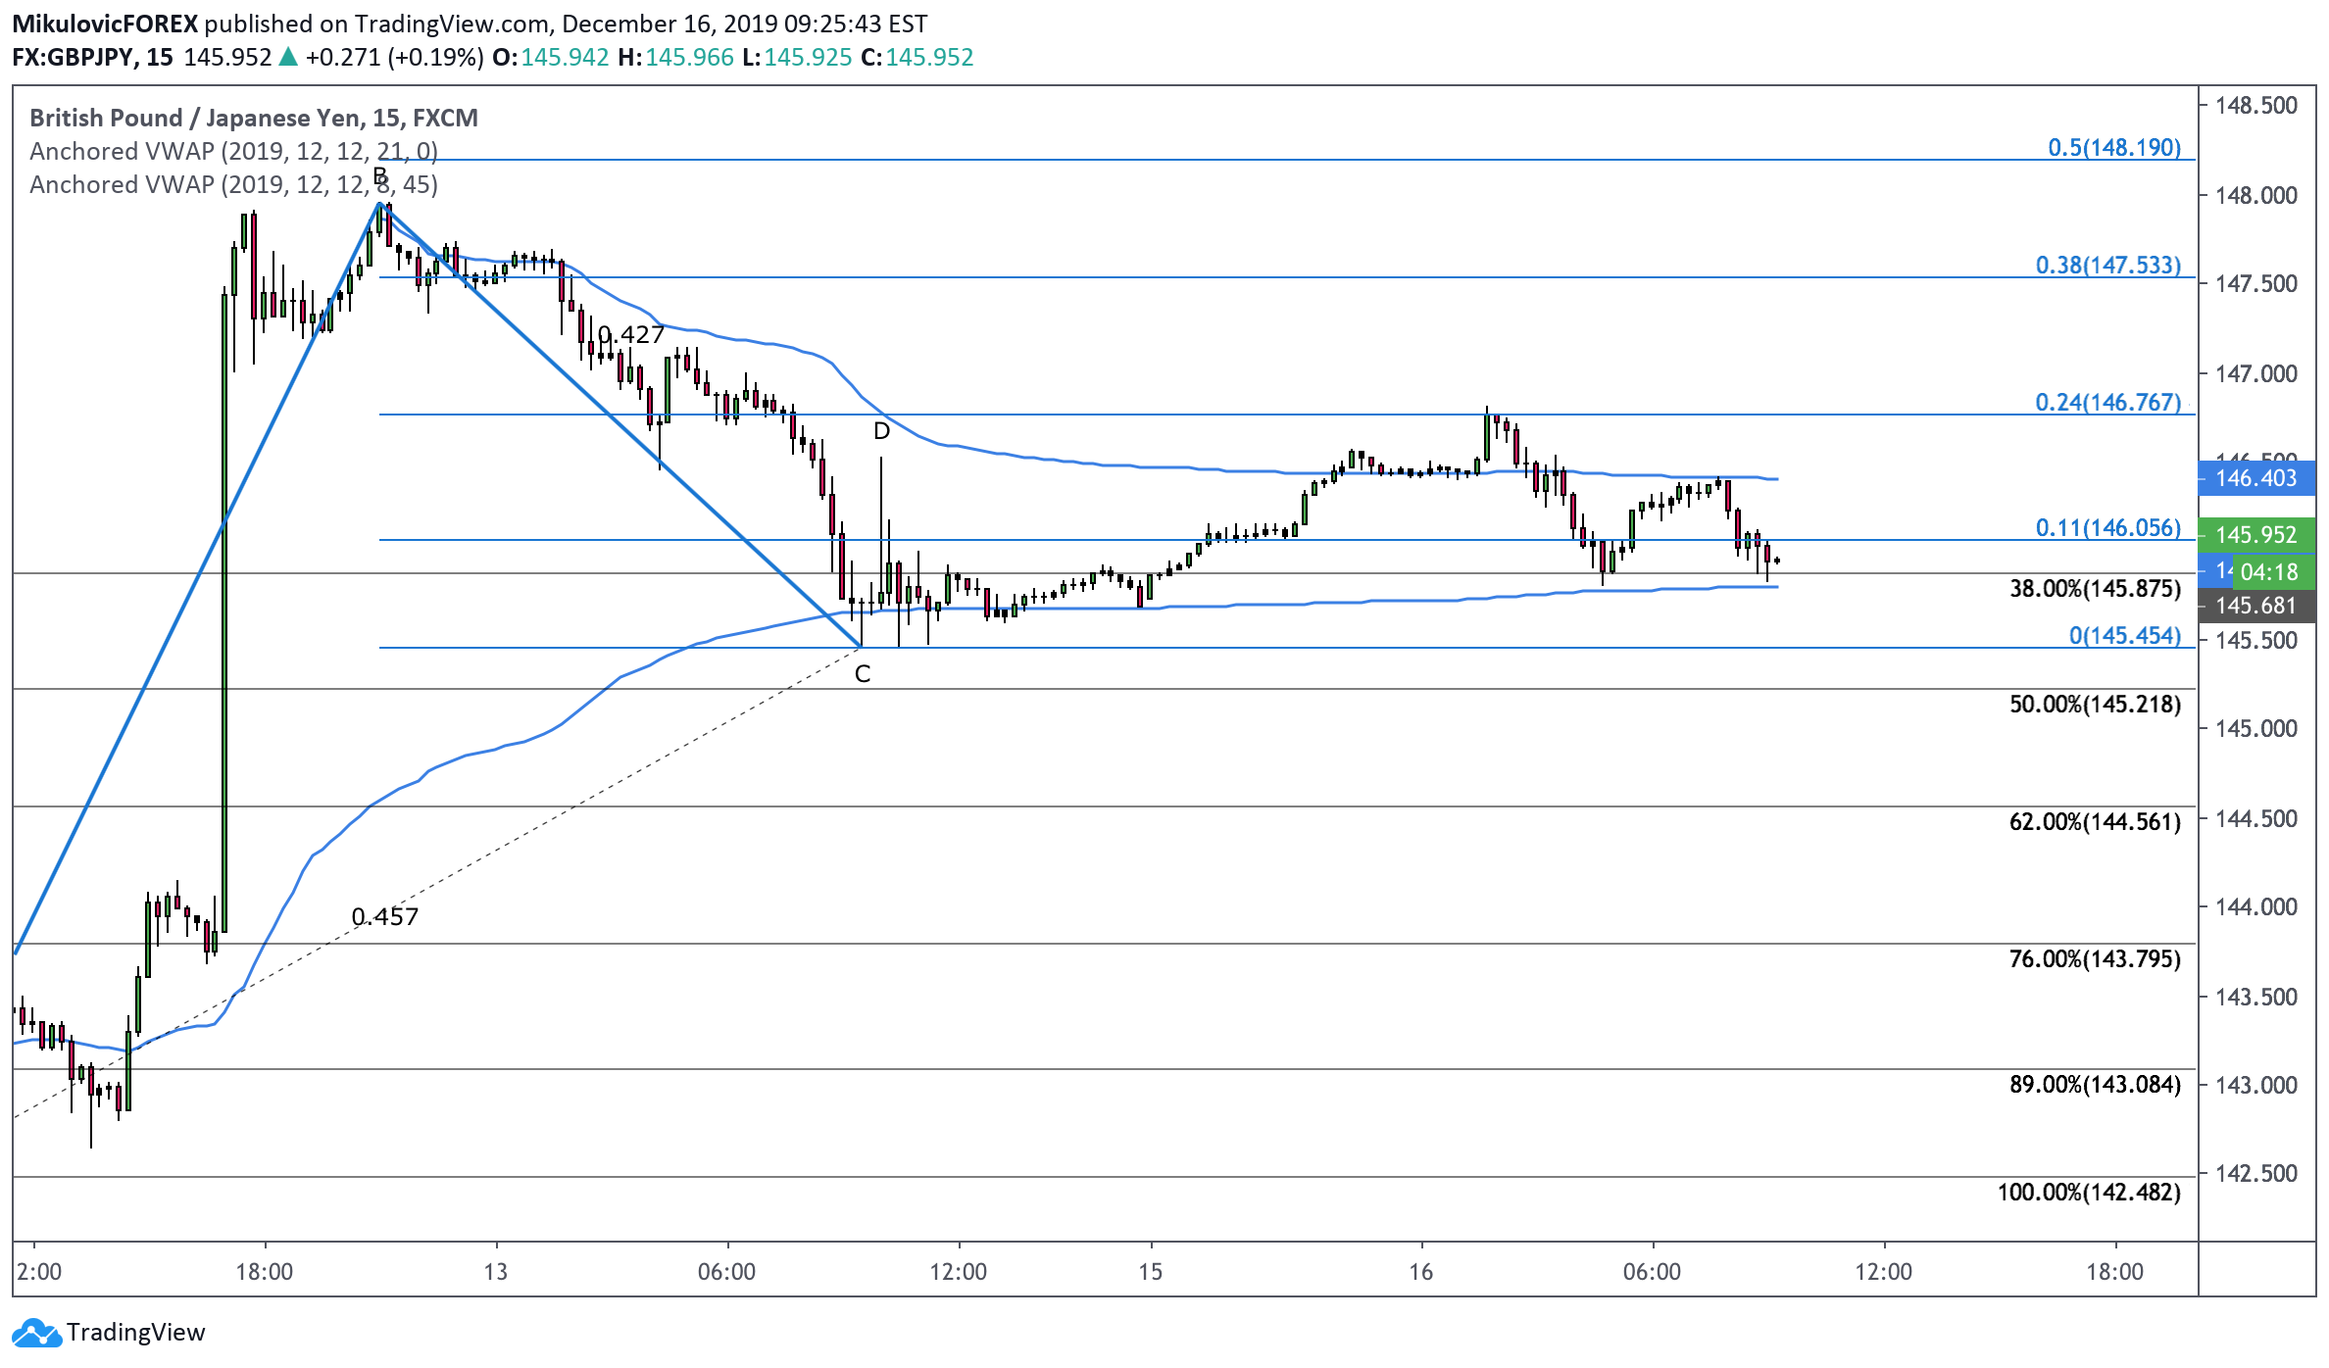
Task: Click the TradingView cloud logo icon
Action: [36, 1333]
